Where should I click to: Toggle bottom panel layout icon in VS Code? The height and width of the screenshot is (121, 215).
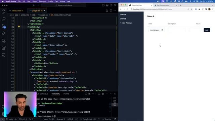tap(107, 5)
